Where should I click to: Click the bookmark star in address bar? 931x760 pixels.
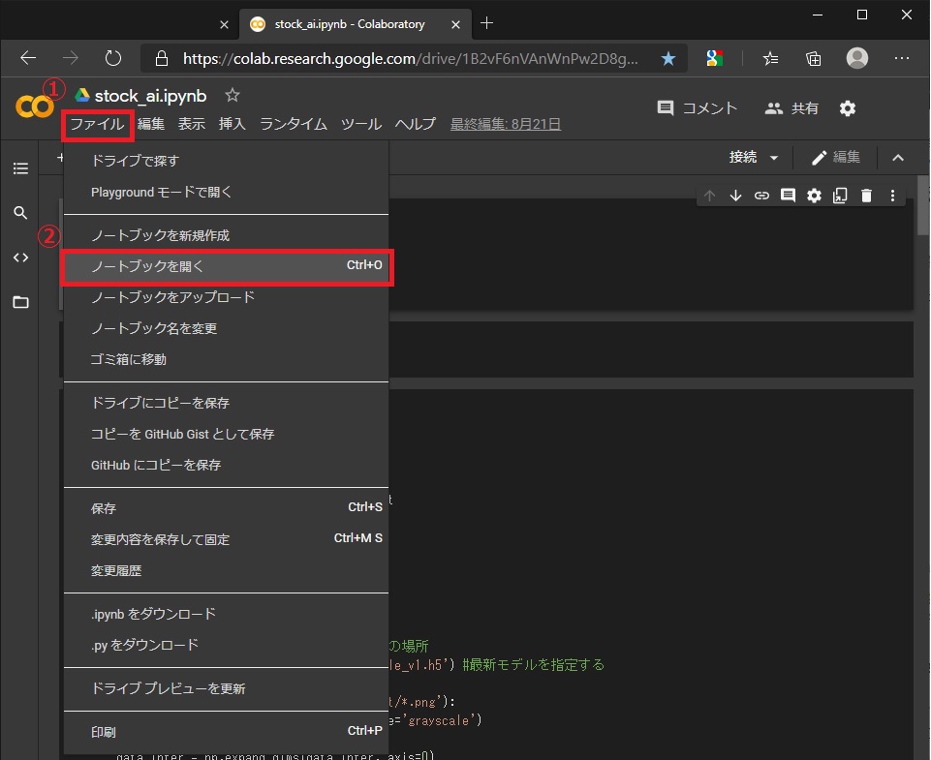tap(667, 58)
